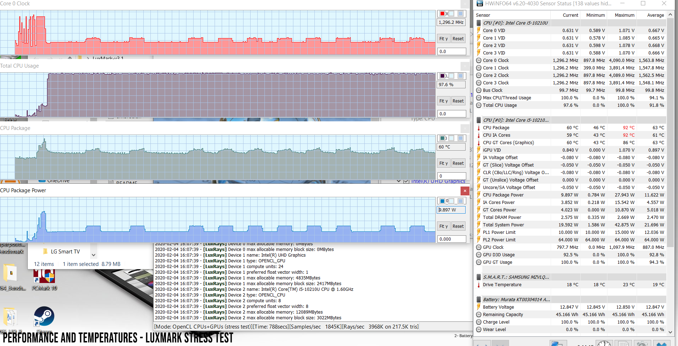Click the blue line color swatch for CPU Package Power

[x=442, y=201]
